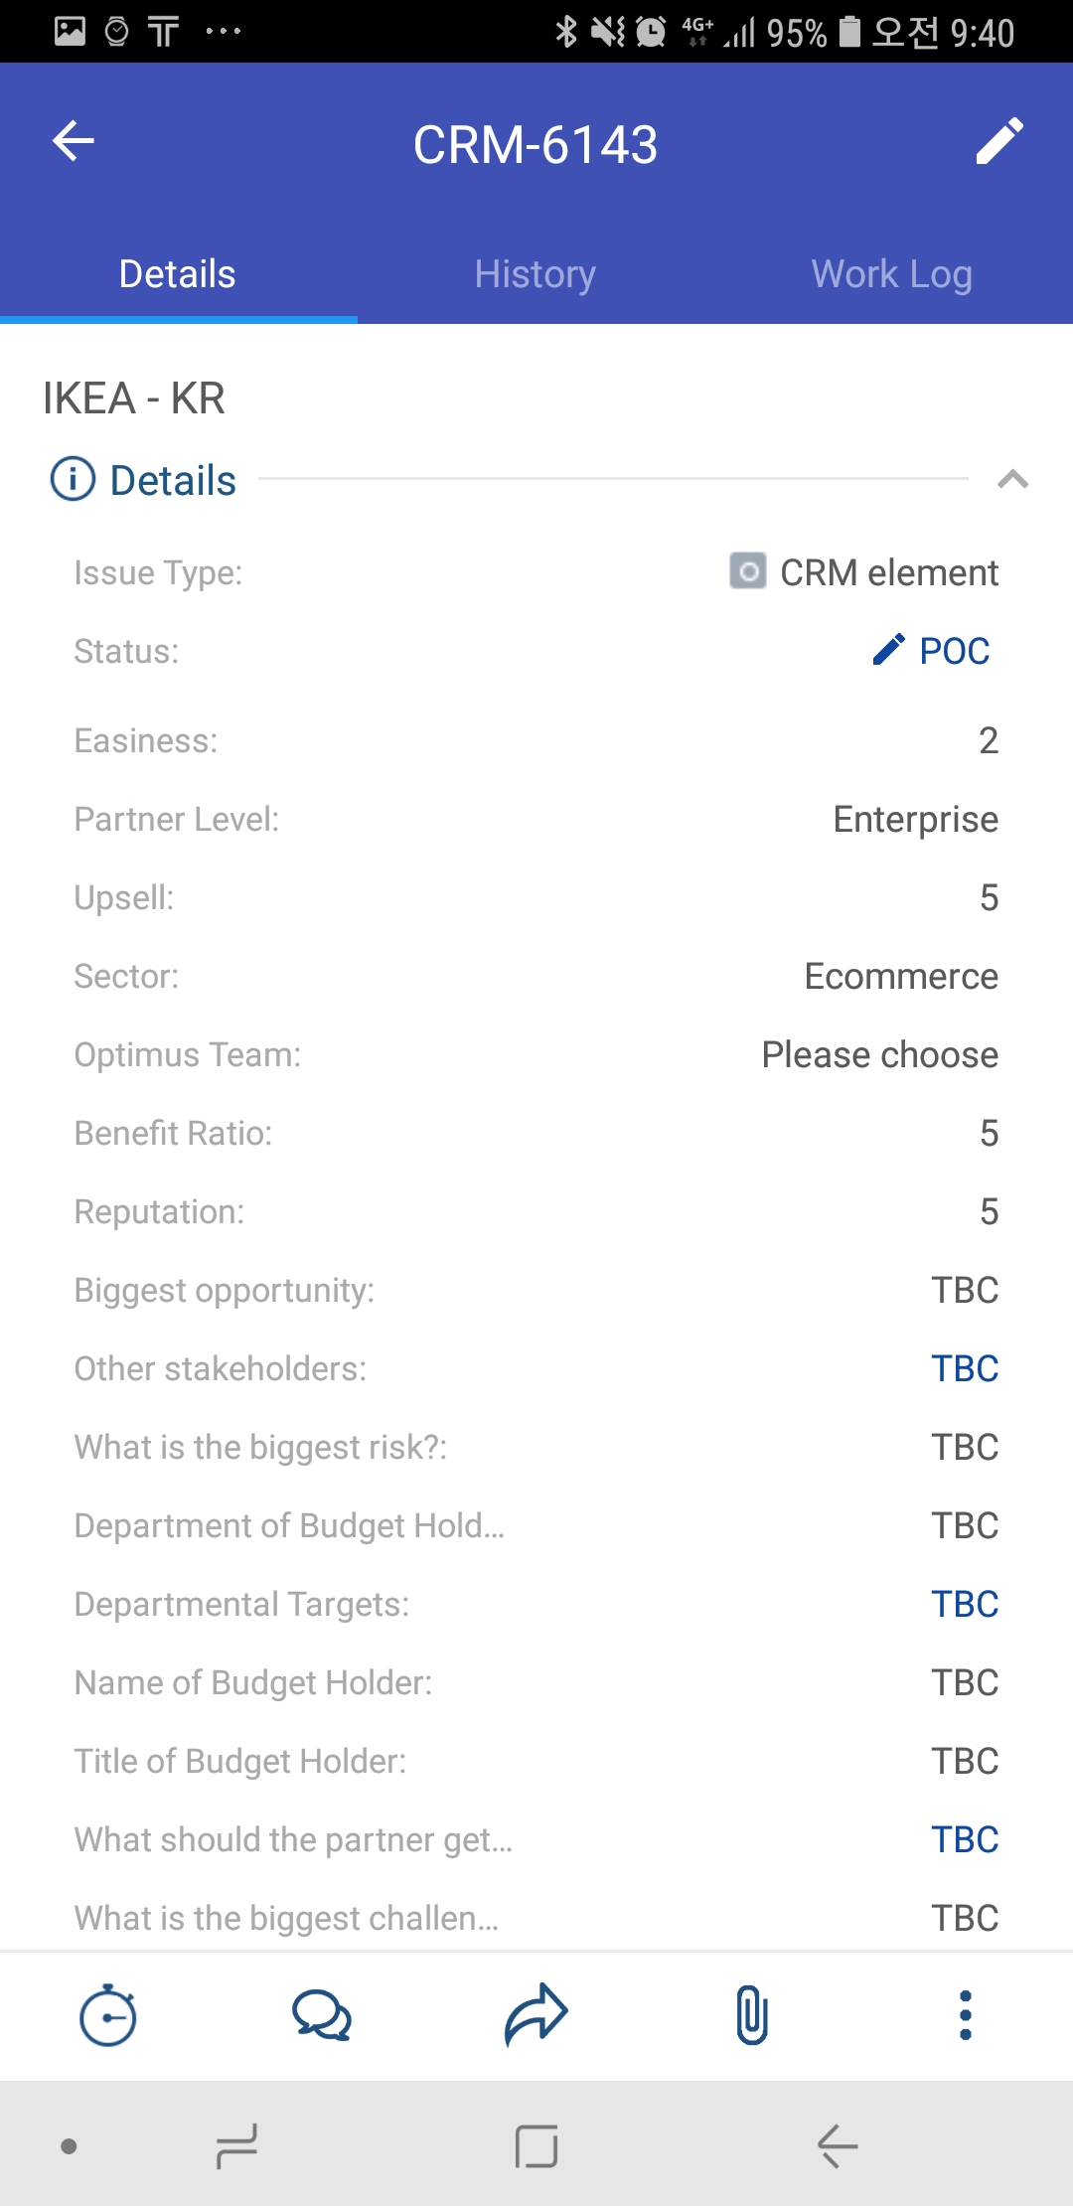Image resolution: width=1073 pixels, height=2206 pixels.
Task: Switch to the History tab
Action: tap(536, 274)
